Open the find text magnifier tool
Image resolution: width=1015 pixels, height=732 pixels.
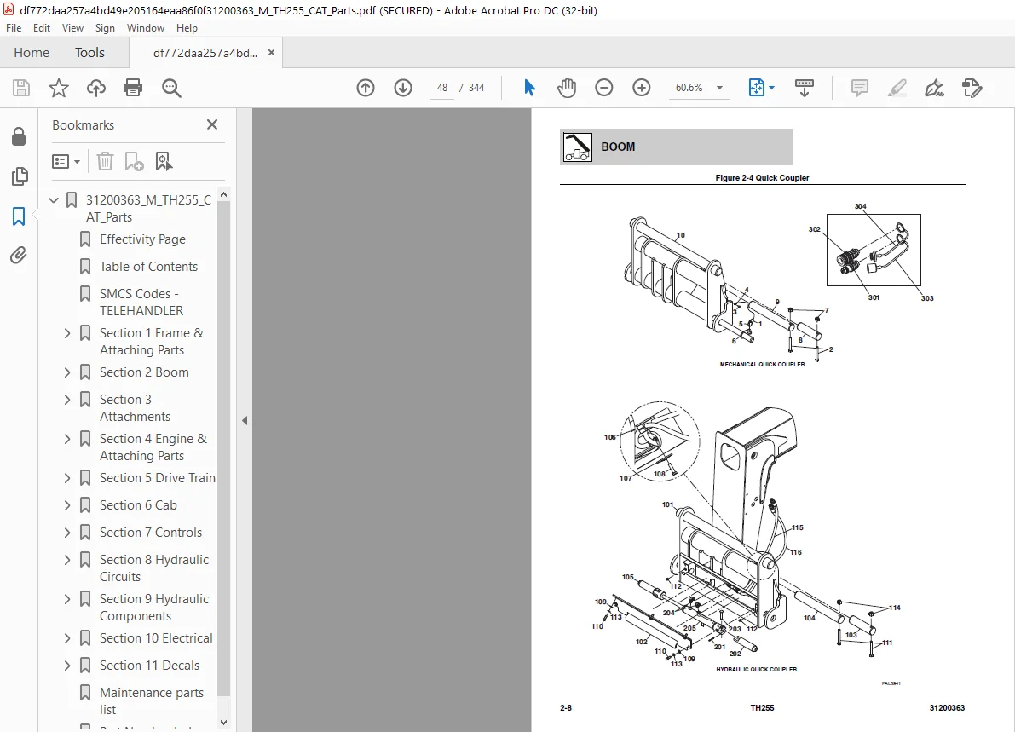(x=171, y=88)
